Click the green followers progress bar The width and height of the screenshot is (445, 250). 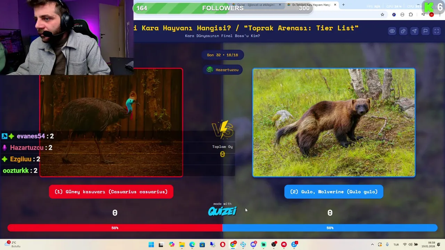pyautogui.click(x=223, y=8)
